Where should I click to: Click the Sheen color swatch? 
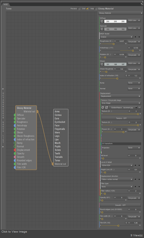115,64
